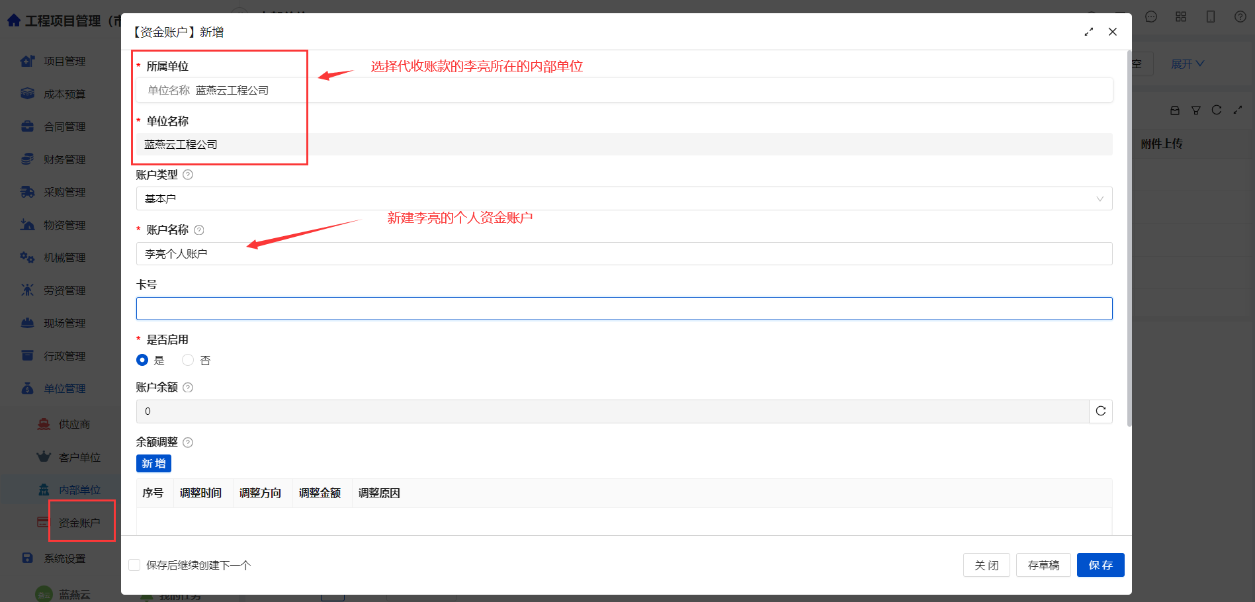Open 内部单位 tree item
This screenshot has width=1255, height=602.
tap(79, 490)
